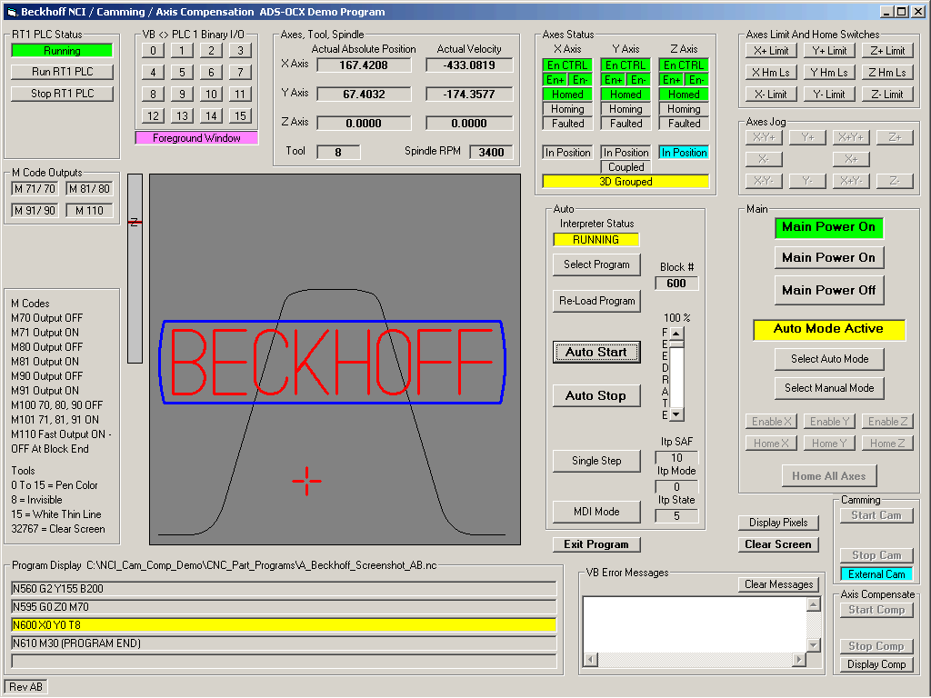Screen dimensions: 931x698
Task: Toggle binary I/O bit 13
Action: [x=182, y=115]
